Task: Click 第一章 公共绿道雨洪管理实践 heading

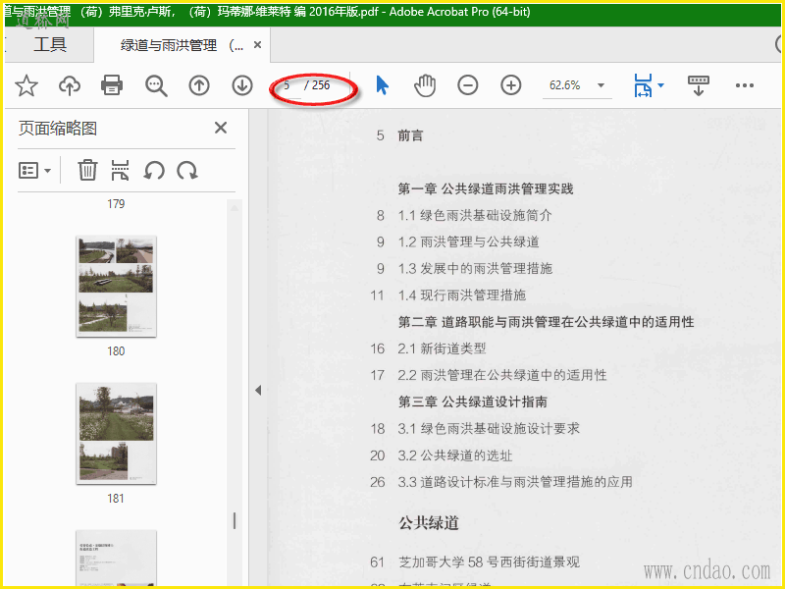Action: (485, 188)
